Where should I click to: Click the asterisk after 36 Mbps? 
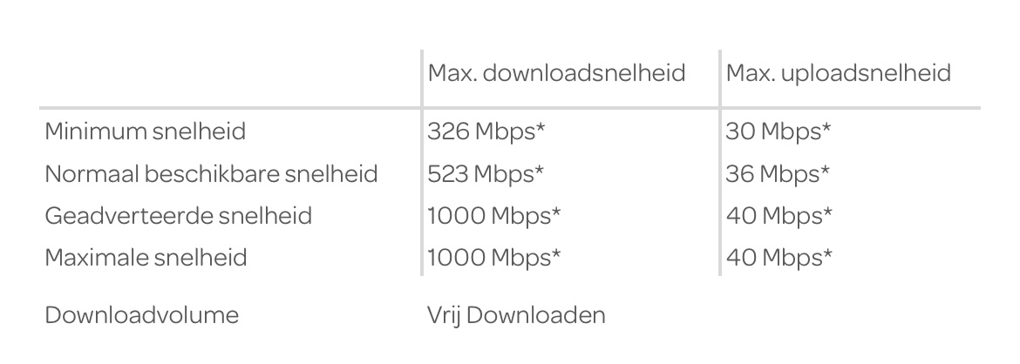click(825, 171)
